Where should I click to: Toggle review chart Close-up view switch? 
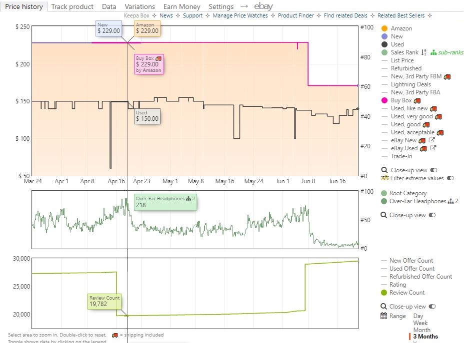pyautogui.click(x=432, y=306)
